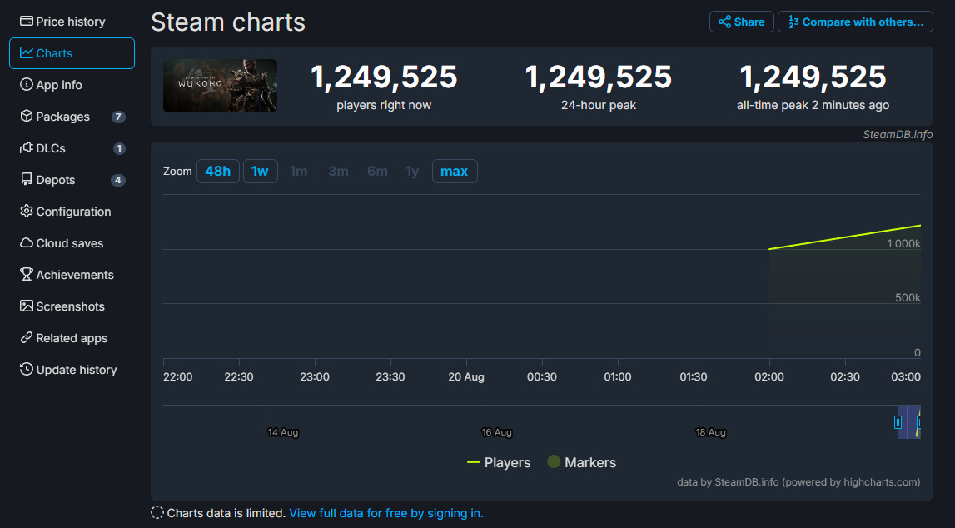955x528 pixels.
Task: Open the Related apps section
Action: pyautogui.click(x=72, y=338)
